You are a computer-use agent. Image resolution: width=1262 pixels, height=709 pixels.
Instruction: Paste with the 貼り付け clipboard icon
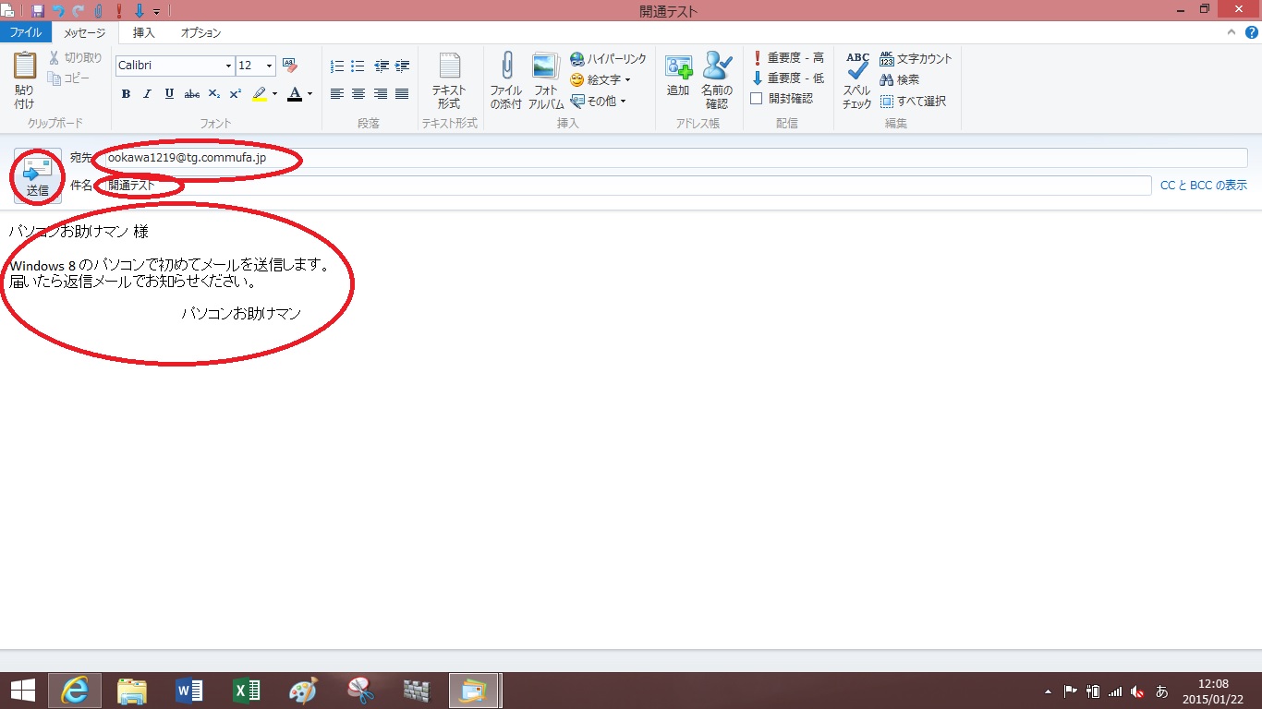pos(24,81)
